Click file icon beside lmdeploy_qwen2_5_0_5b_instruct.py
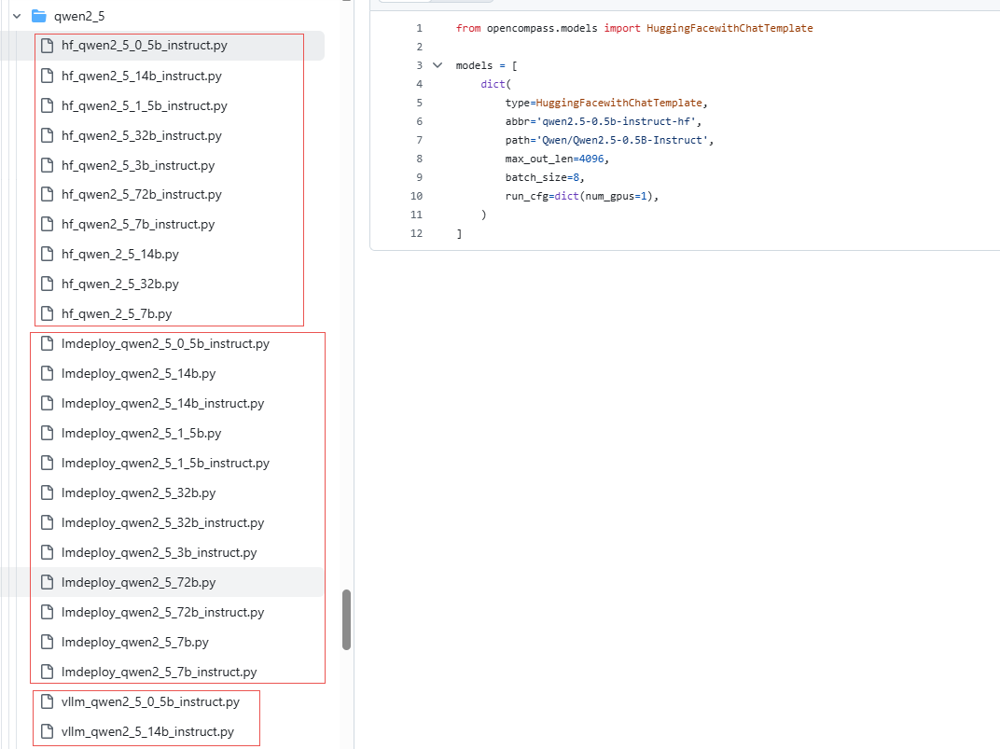The height and width of the screenshot is (749, 1000). pos(48,343)
